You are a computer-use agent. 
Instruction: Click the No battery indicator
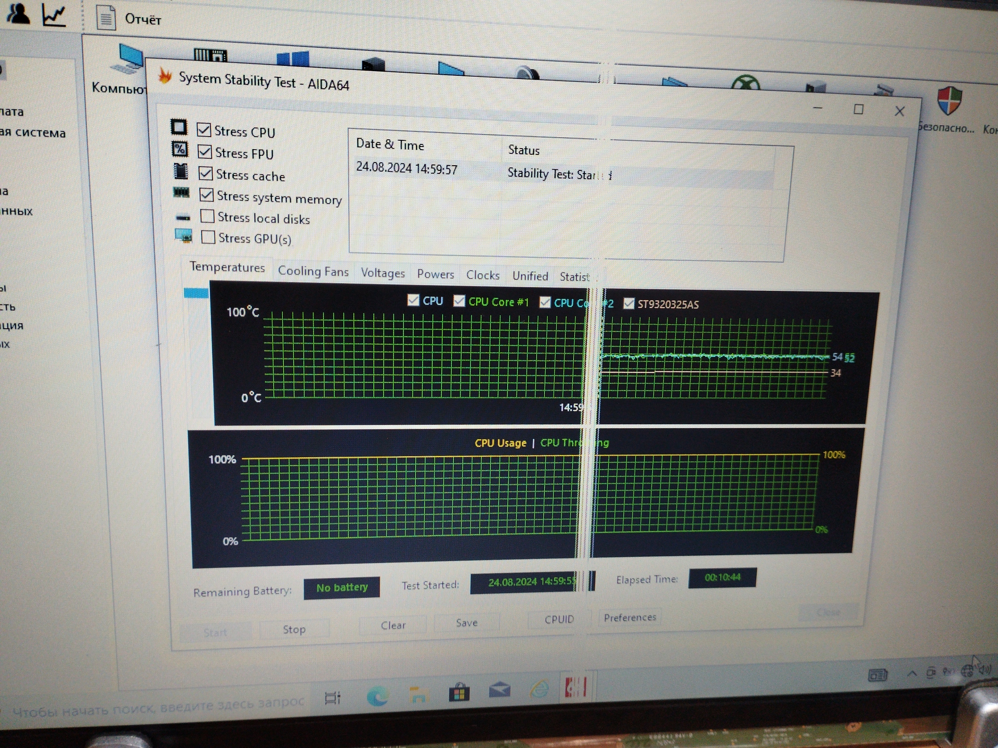click(x=342, y=587)
